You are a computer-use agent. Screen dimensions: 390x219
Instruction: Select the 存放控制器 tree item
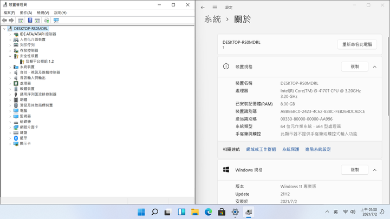coord(29,51)
